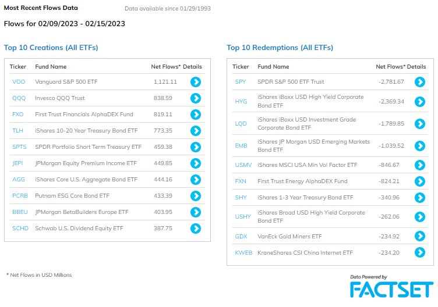Viewport: 438px width, 307px height.
Task: Open the TLH ticker link
Action: [17, 130]
